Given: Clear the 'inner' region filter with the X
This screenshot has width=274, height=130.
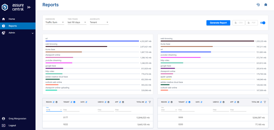Looking at the screenshot, I should pyautogui.click(x=176, y=110).
